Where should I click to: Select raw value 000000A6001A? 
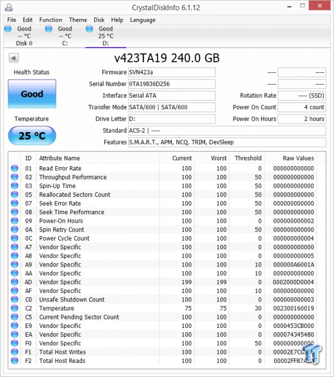click(x=294, y=264)
